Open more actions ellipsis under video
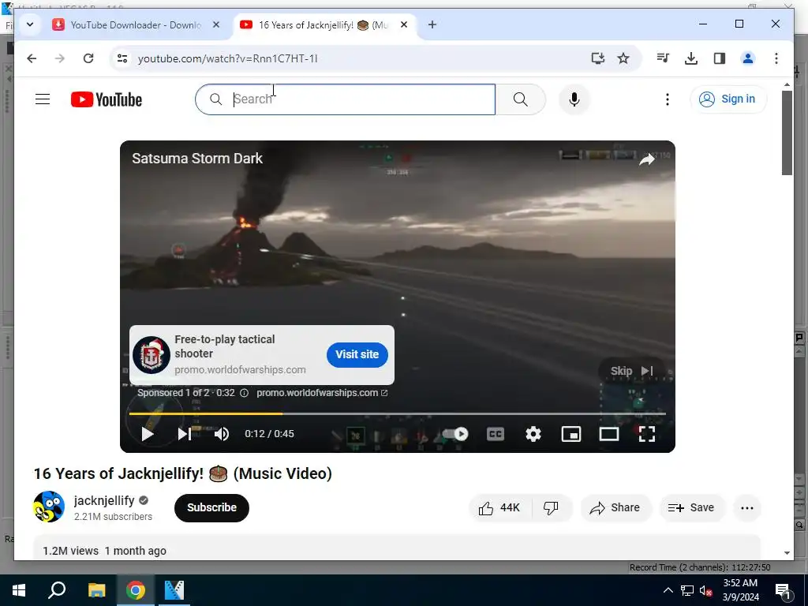The height and width of the screenshot is (606, 808). click(x=746, y=508)
